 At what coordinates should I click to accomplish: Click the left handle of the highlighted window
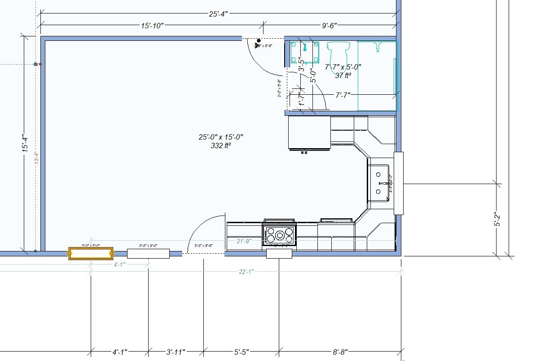pos(70,254)
